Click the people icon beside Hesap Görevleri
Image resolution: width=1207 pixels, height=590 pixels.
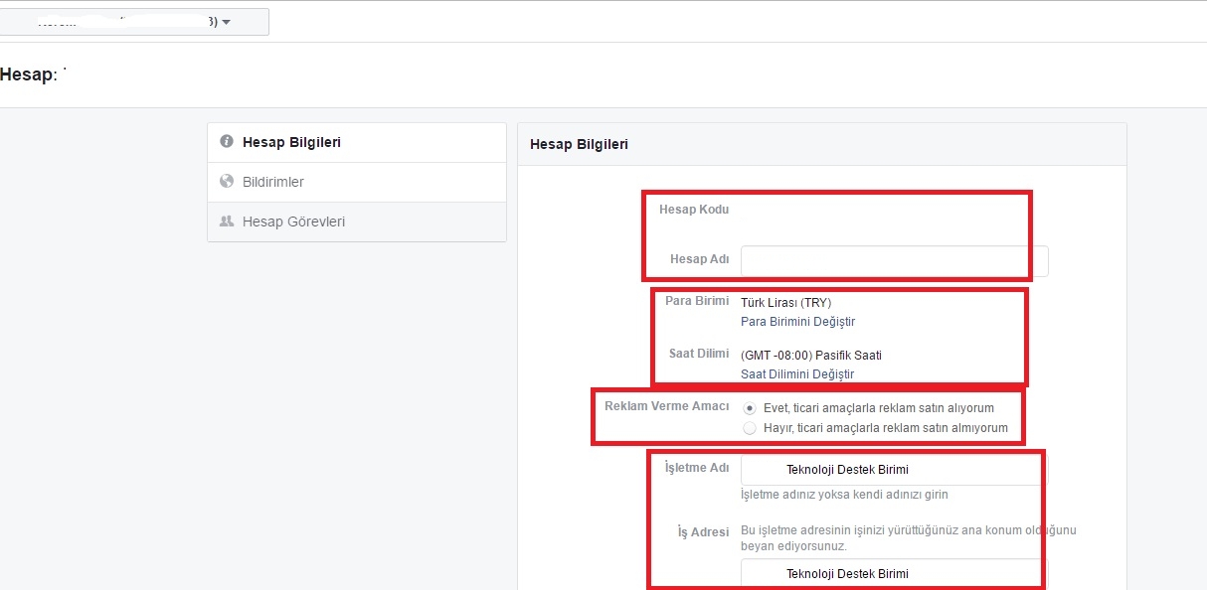coord(226,221)
